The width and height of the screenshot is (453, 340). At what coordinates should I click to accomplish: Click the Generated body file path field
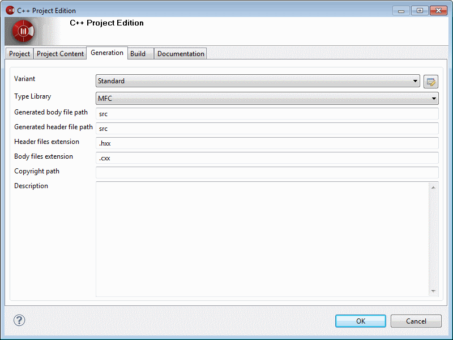267,114
